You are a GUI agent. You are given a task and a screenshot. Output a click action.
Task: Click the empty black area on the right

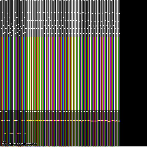133,73
